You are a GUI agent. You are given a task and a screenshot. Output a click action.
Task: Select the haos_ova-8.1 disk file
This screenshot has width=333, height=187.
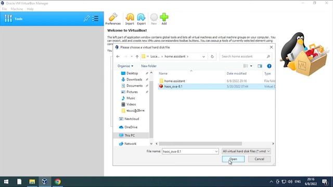[216, 86]
